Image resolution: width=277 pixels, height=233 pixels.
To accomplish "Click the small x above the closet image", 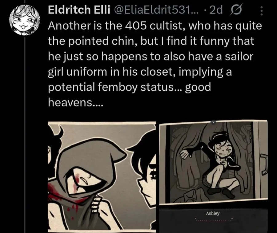I will [213, 122].
